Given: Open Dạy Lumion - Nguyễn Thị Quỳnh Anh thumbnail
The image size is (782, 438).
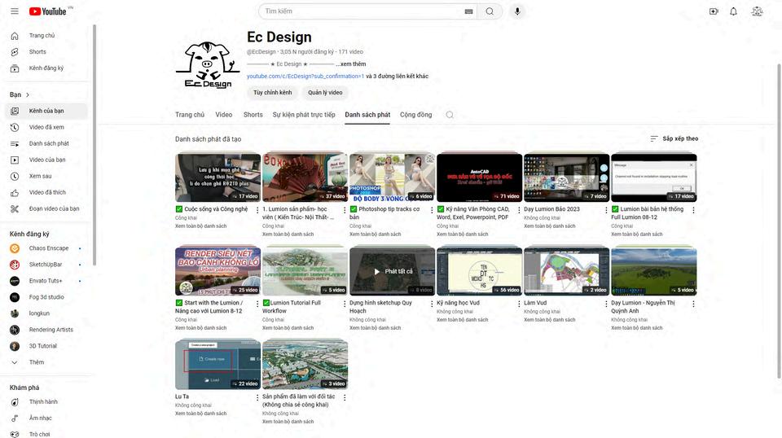Looking at the screenshot, I should 654,271.
